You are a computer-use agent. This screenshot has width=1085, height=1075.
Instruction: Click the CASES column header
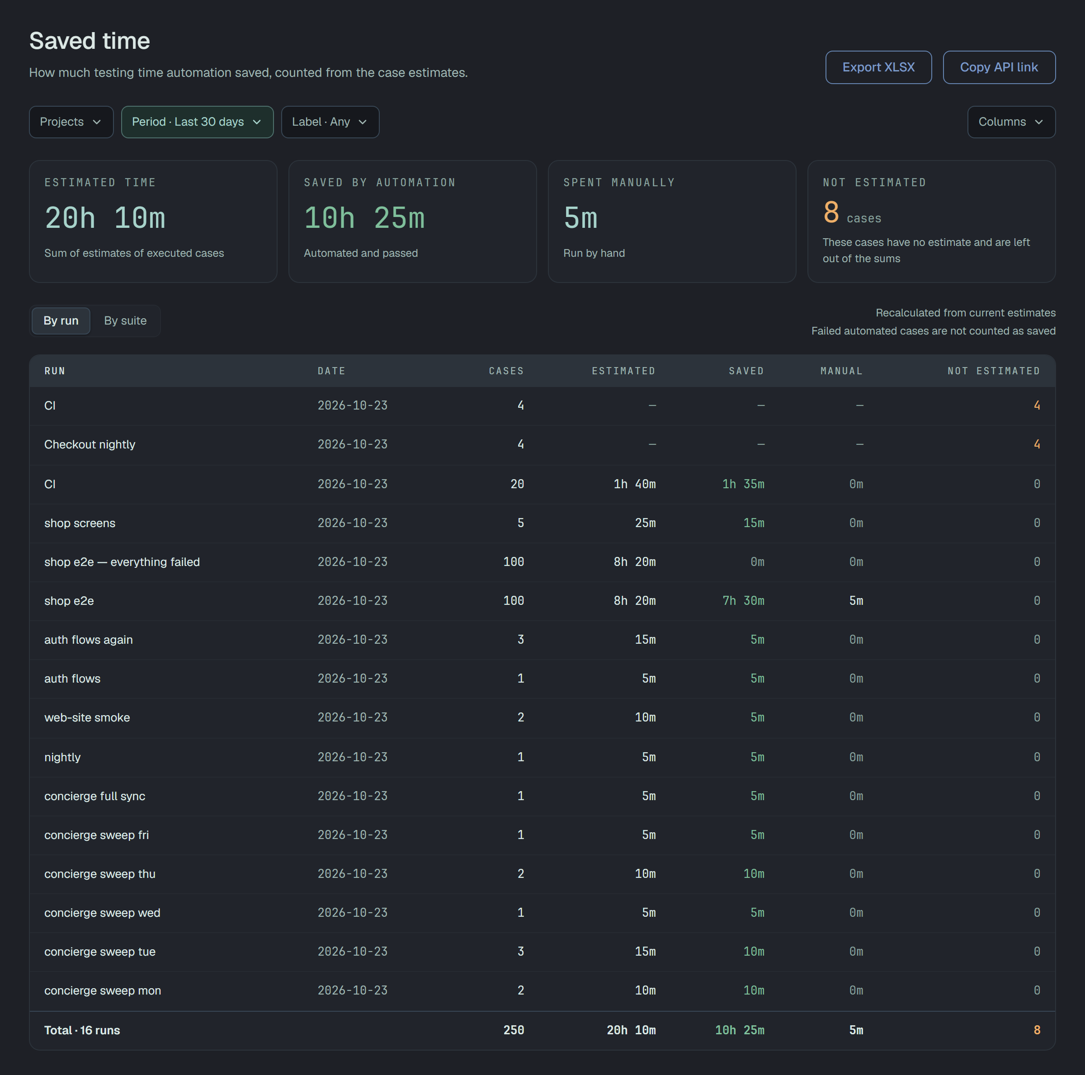pyautogui.click(x=506, y=371)
